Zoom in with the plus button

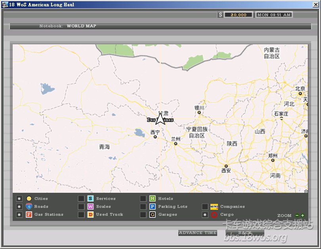coord(303,216)
